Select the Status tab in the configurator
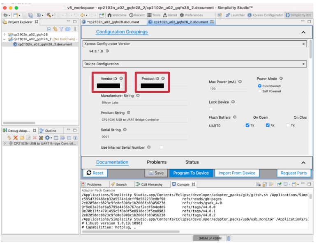This screenshot has width=319, height=244. click(192, 162)
